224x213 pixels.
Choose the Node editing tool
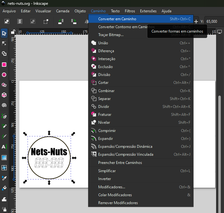pos(4,43)
